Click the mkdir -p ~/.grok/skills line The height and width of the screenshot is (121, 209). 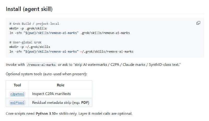(30, 47)
